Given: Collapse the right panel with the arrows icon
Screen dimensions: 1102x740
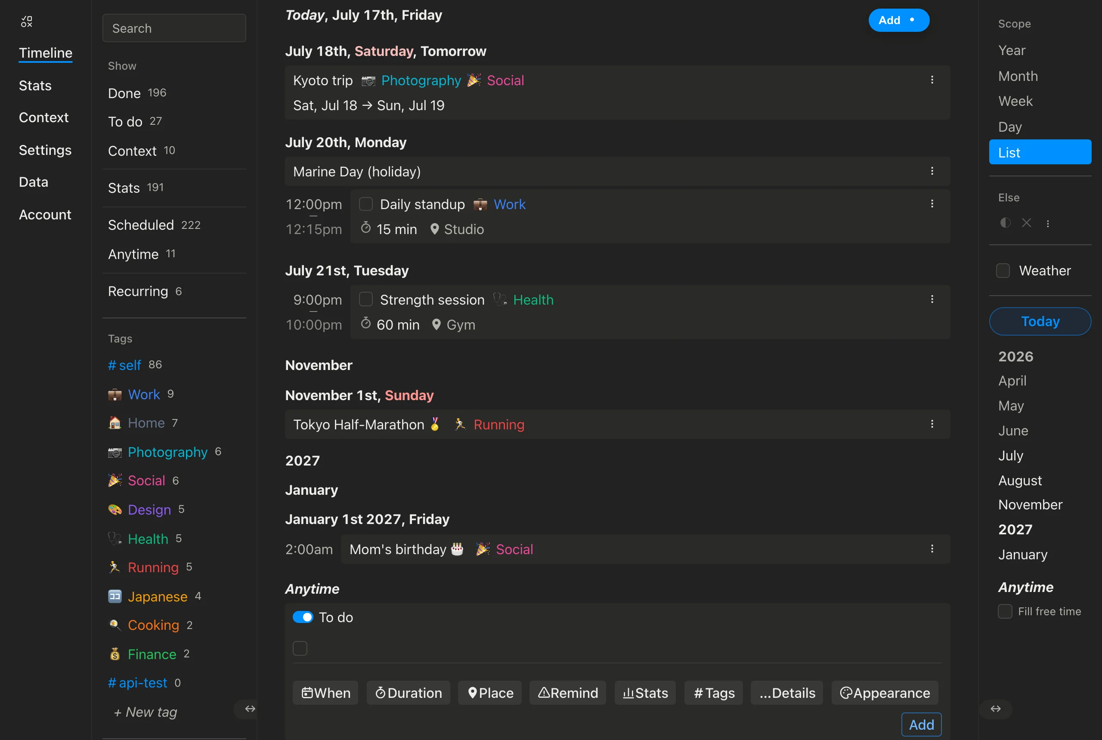Looking at the screenshot, I should pyautogui.click(x=995, y=709).
